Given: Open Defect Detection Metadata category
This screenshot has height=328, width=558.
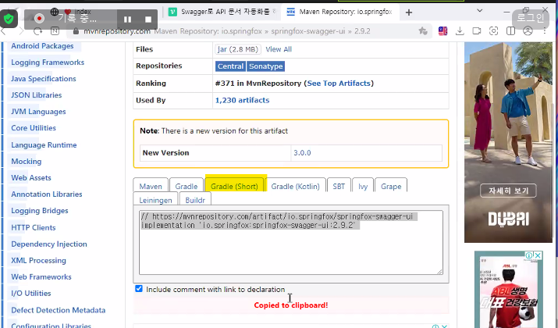Looking at the screenshot, I should point(59,310).
